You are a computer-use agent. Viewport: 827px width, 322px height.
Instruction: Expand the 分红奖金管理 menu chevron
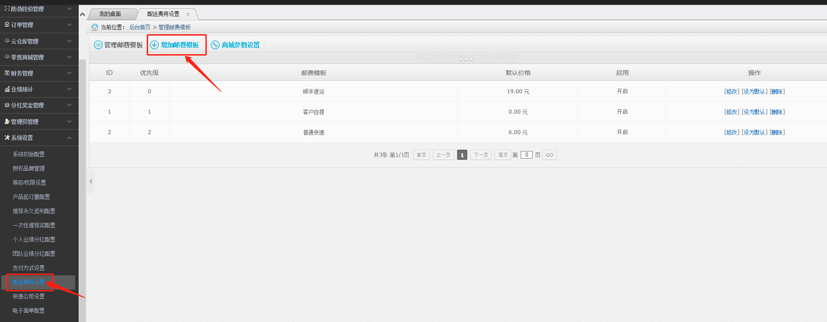click(x=69, y=105)
